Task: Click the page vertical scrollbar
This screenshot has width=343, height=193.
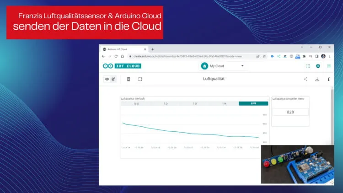Action: [x=332, y=116]
